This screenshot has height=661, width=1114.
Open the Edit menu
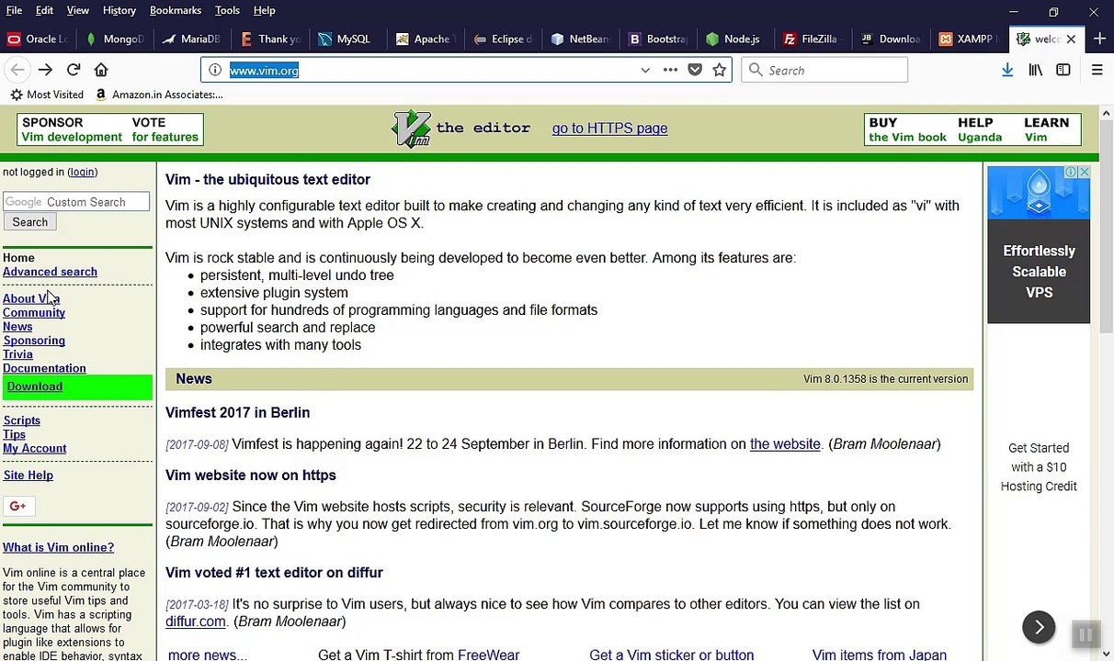tap(44, 10)
